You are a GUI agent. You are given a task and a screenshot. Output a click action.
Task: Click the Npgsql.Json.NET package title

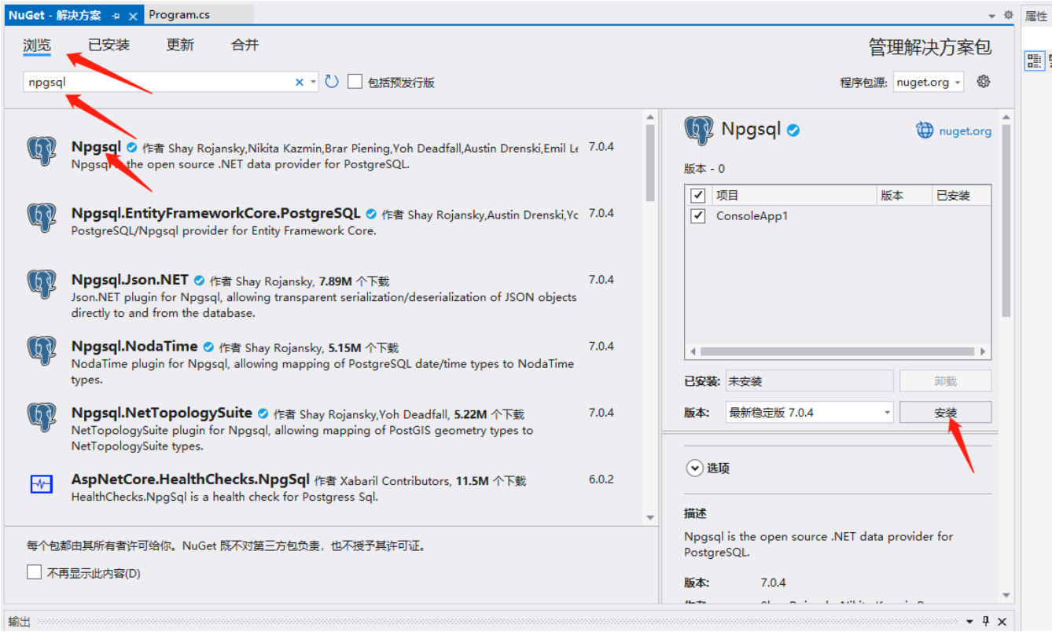130,280
